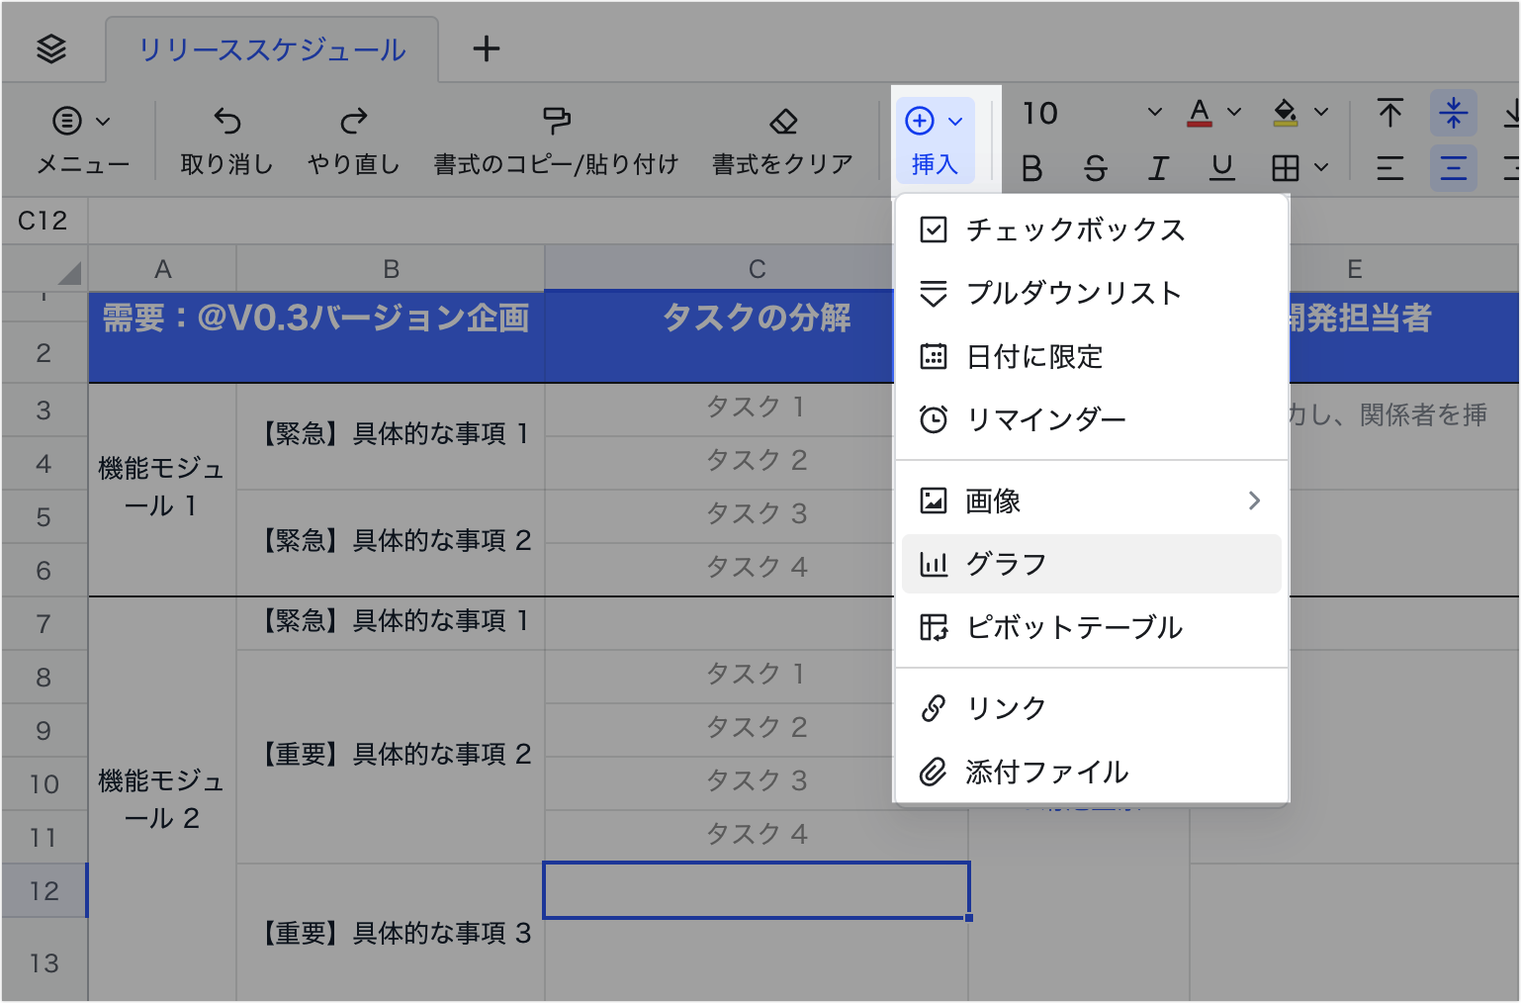This screenshot has height=1003, width=1521.
Task: Open the font size dropdown
Action: [x=1154, y=113]
